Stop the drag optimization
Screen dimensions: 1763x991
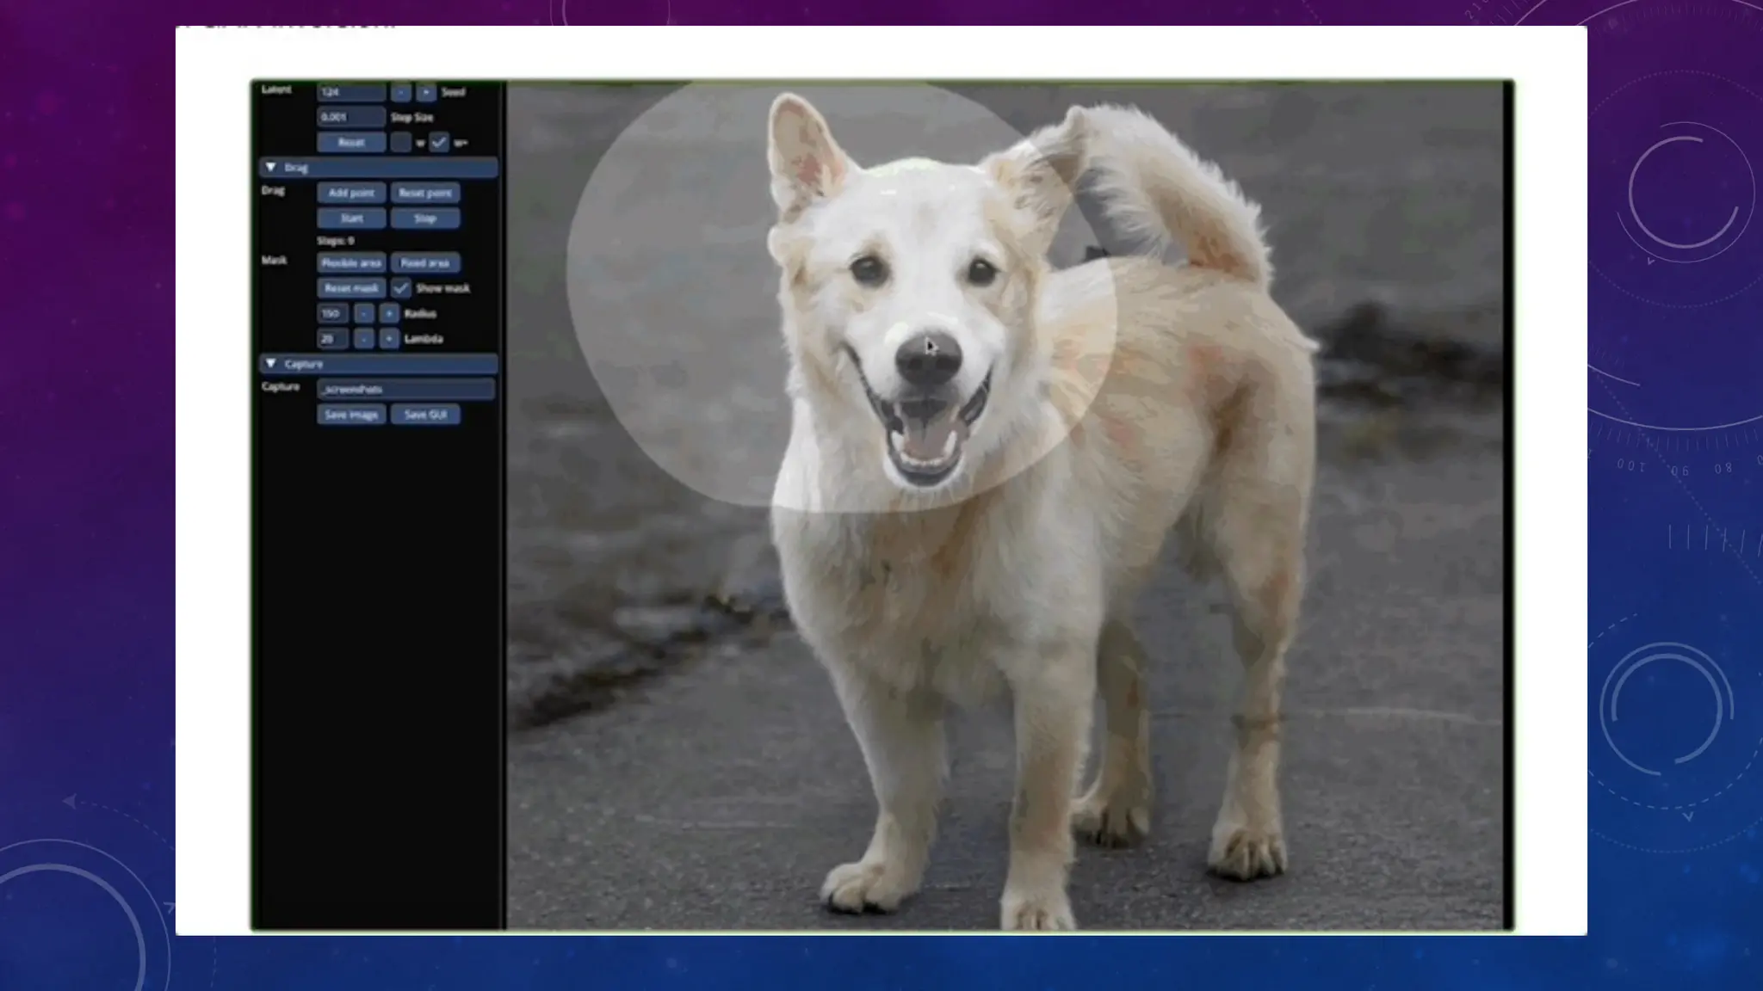[425, 219]
